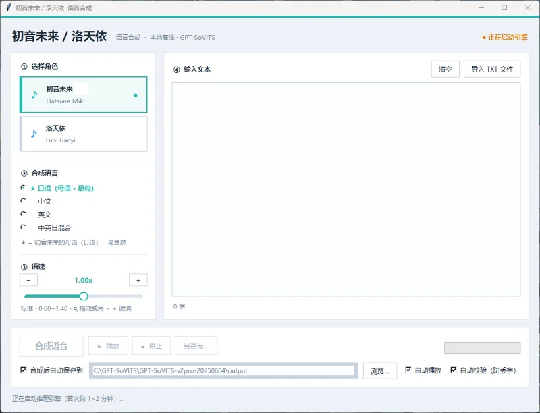This screenshot has width=540, height=413.
Task: Decrease speech speed with the minus button
Action: (28, 280)
